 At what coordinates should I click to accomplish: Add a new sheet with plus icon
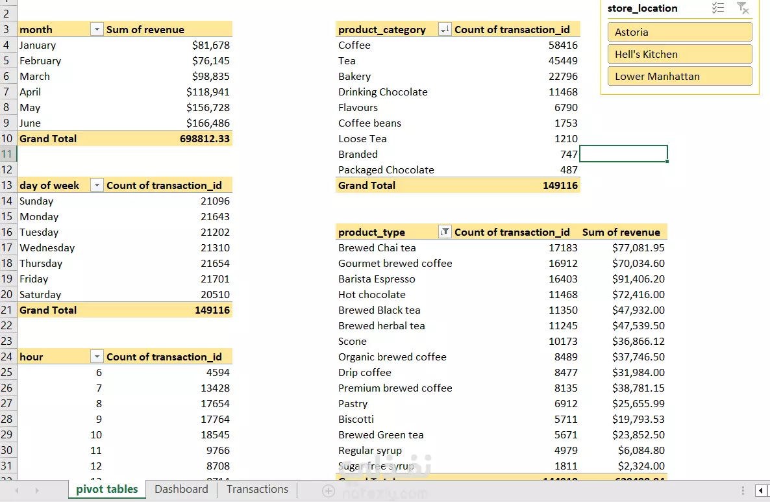coord(329,491)
